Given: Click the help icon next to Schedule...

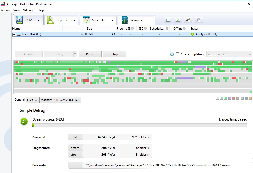Looking at the screenshot, I should (167, 28).
